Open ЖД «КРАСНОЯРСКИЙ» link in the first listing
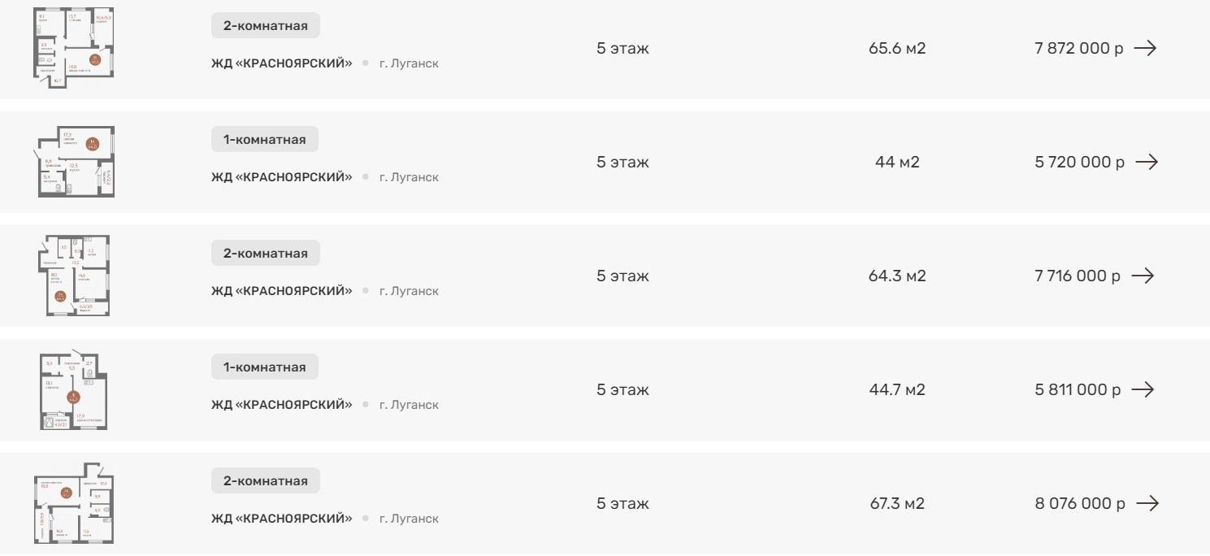This screenshot has height=556, width=1210. click(x=282, y=63)
